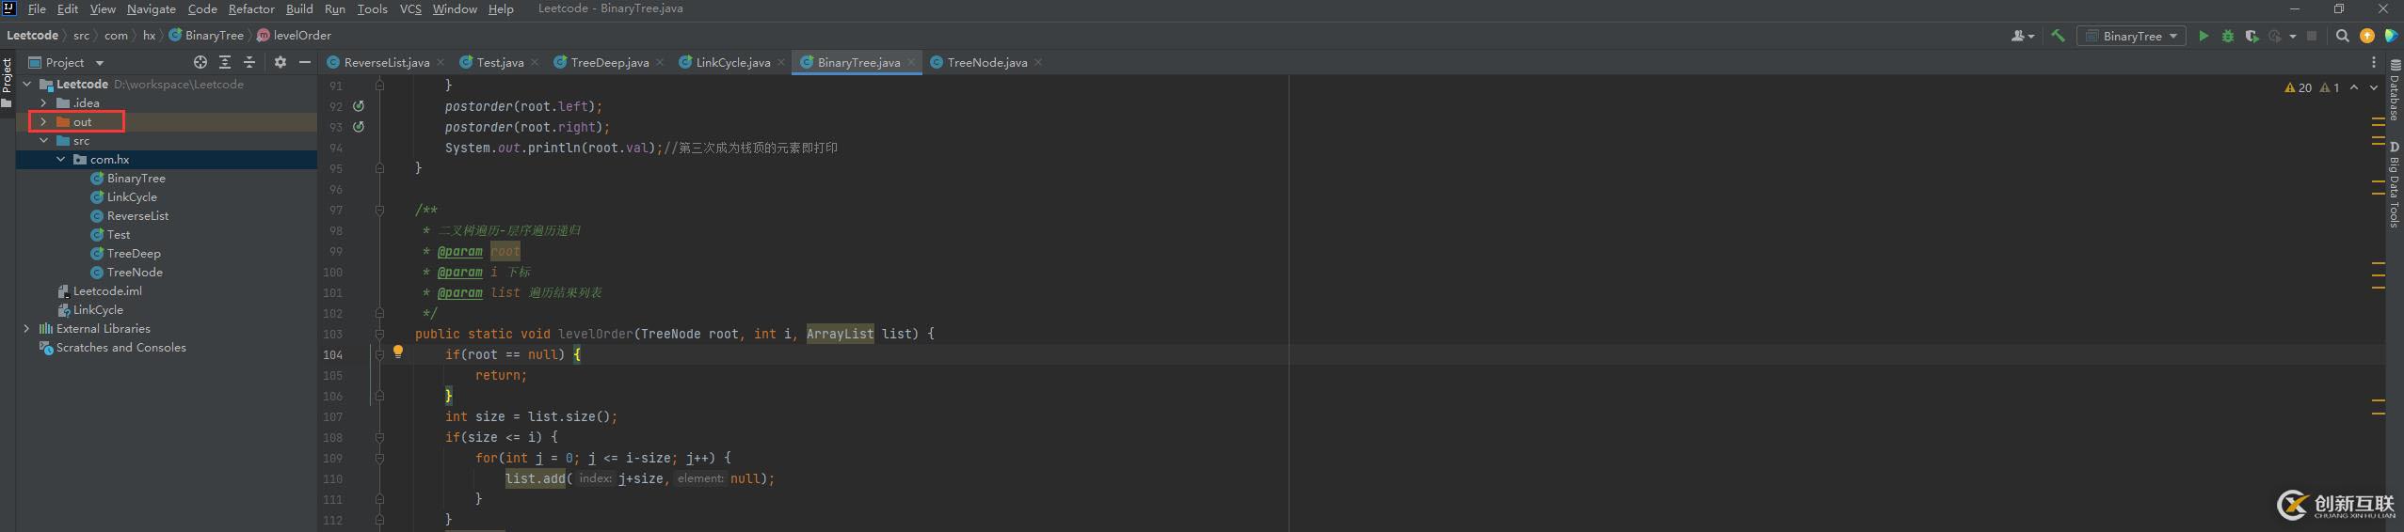Build project using the green hammer icon
2404x532 pixels.
(2059, 36)
